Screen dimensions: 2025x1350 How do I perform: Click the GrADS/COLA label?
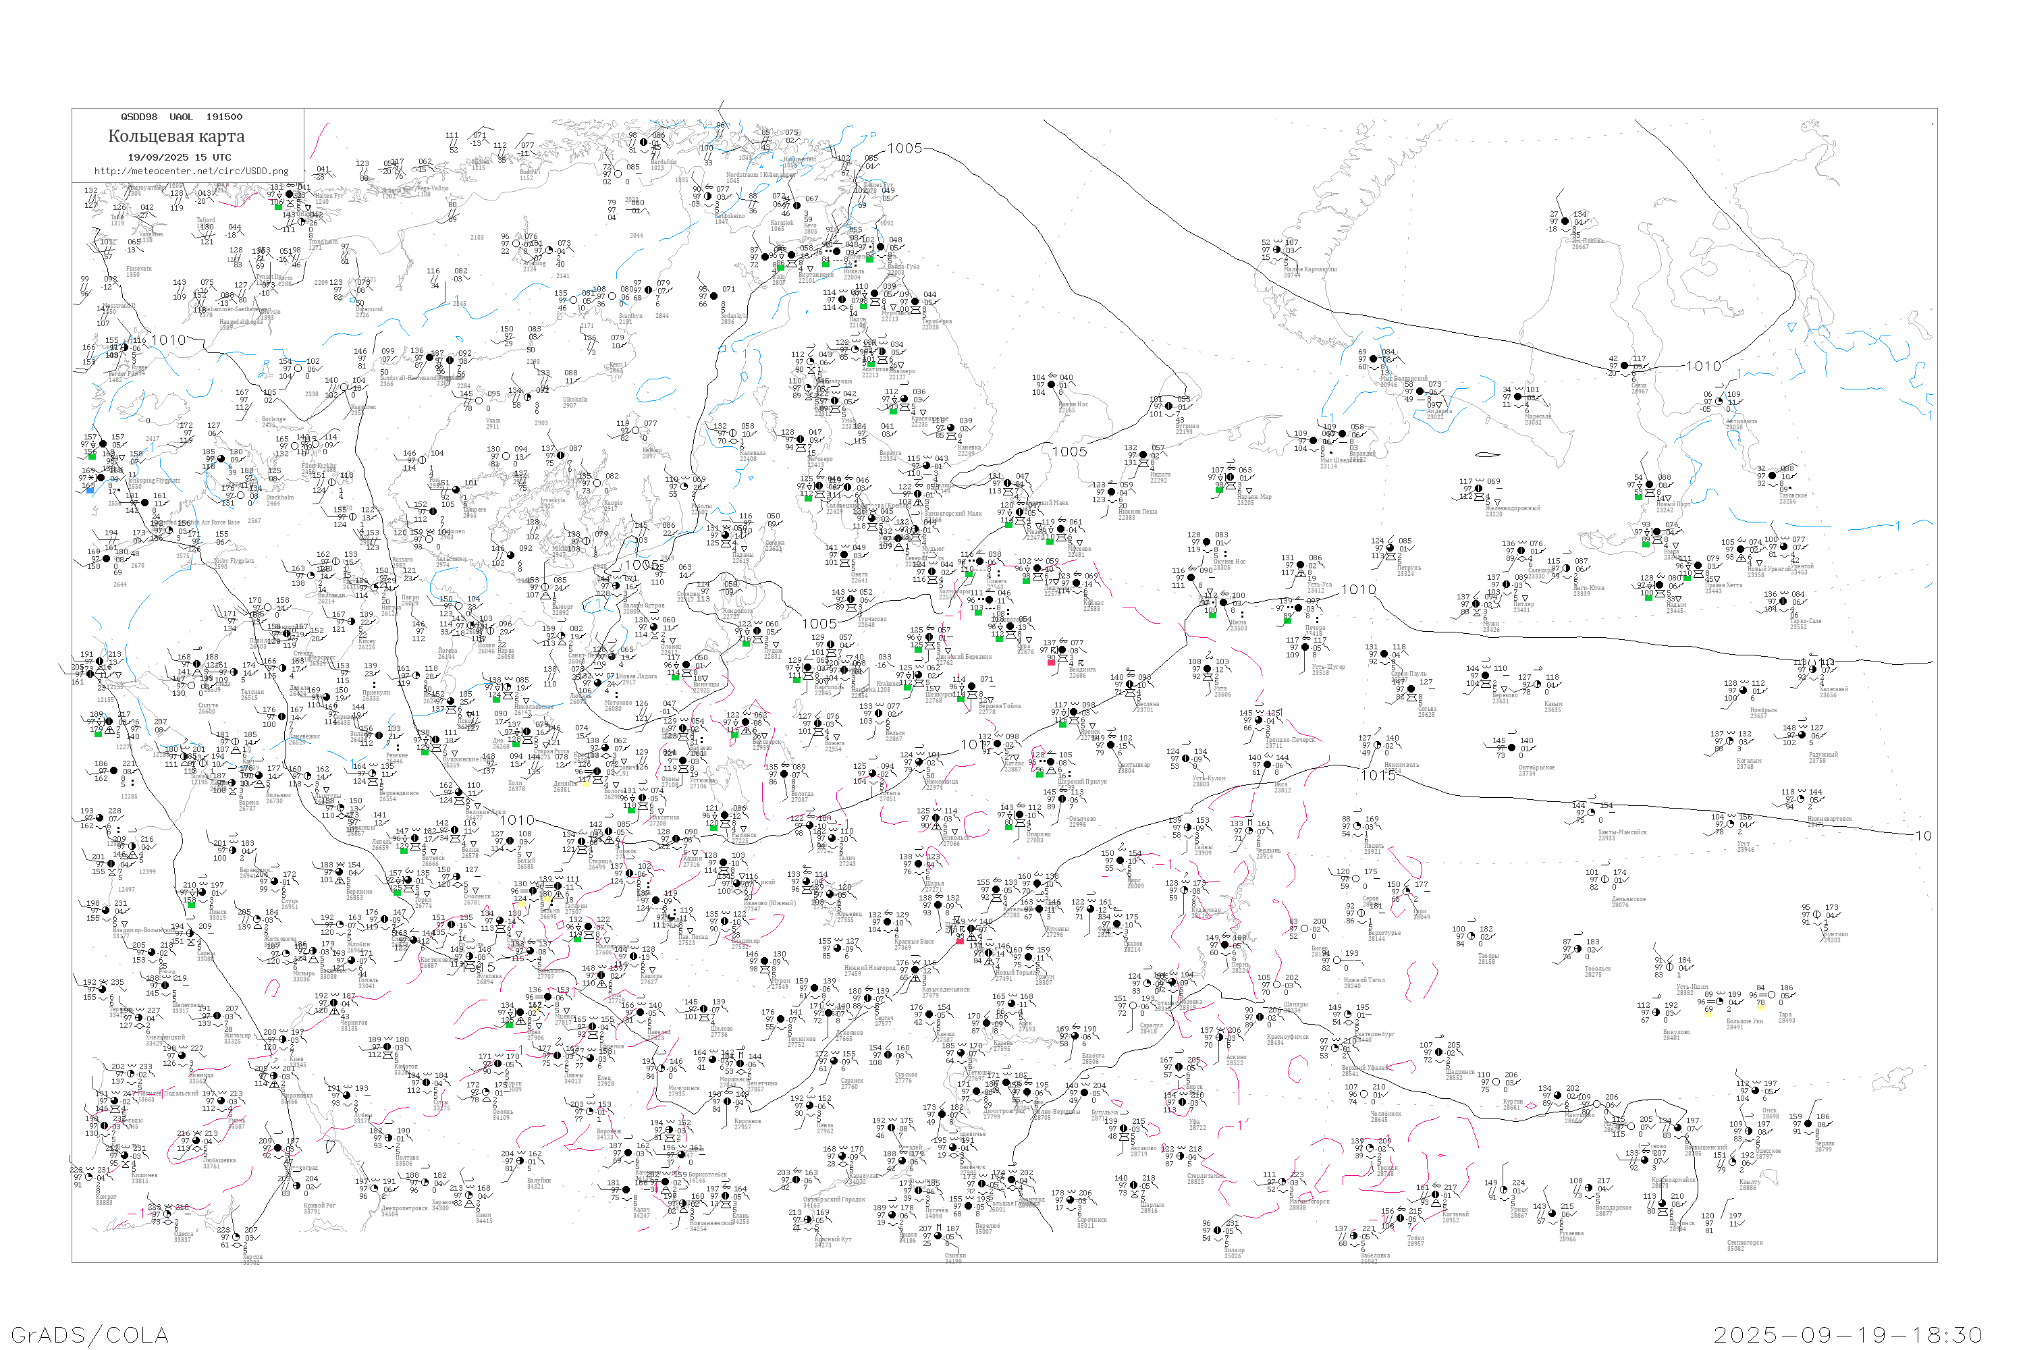click(x=90, y=1334)
